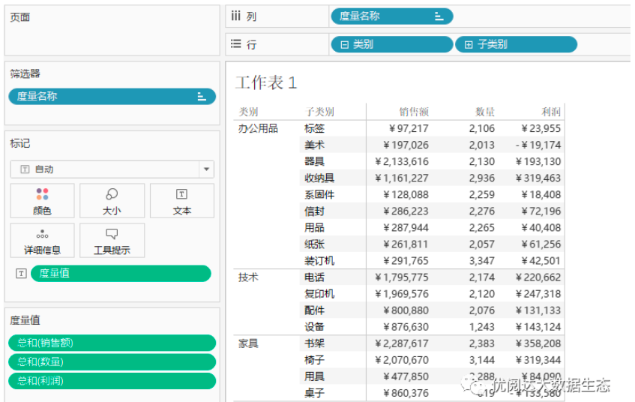Click the 装订机 sub-category label

tap(319, 261)
